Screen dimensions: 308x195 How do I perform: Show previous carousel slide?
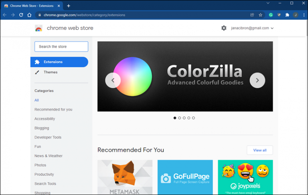[x=113, y=80]
